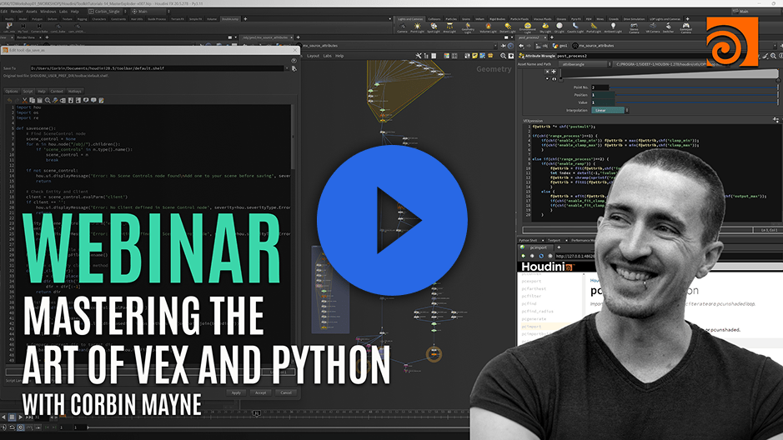Click Apply button in Edit tool dialog
Viewport: 783px width, 440px height.
(236, 392)
